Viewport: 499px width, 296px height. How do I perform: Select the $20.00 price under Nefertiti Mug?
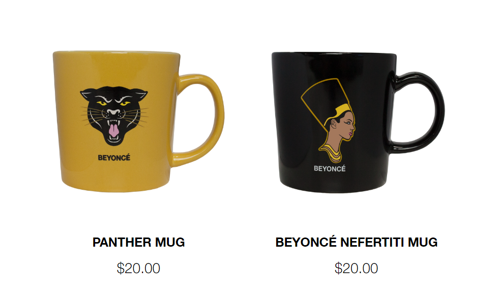(357, 268)
